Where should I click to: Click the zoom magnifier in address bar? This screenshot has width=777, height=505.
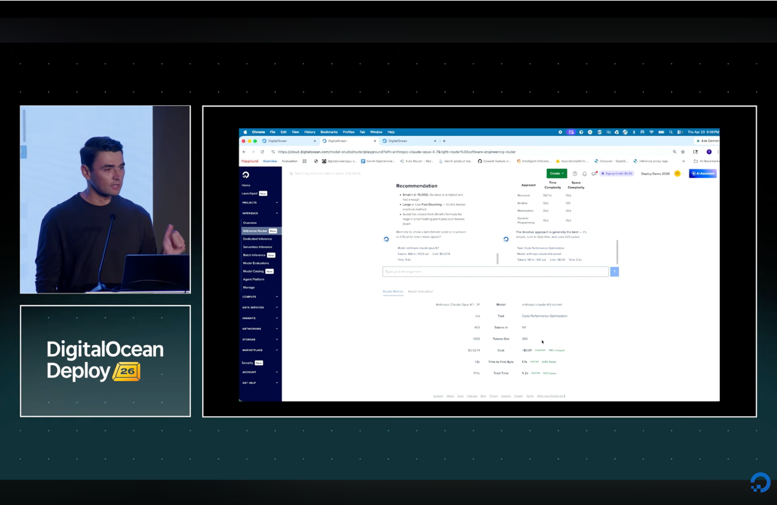tap(674, 152)
